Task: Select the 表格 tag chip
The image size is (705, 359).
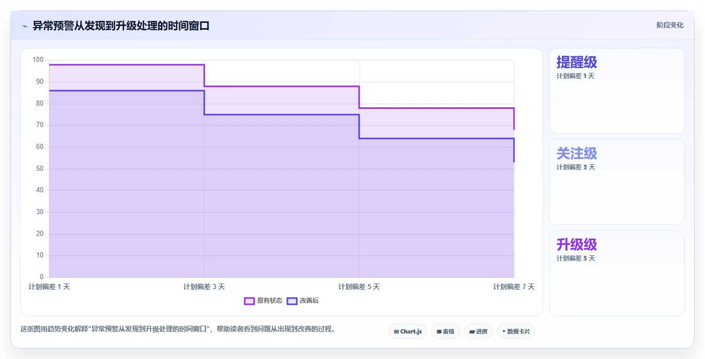Action: [445, 331]
